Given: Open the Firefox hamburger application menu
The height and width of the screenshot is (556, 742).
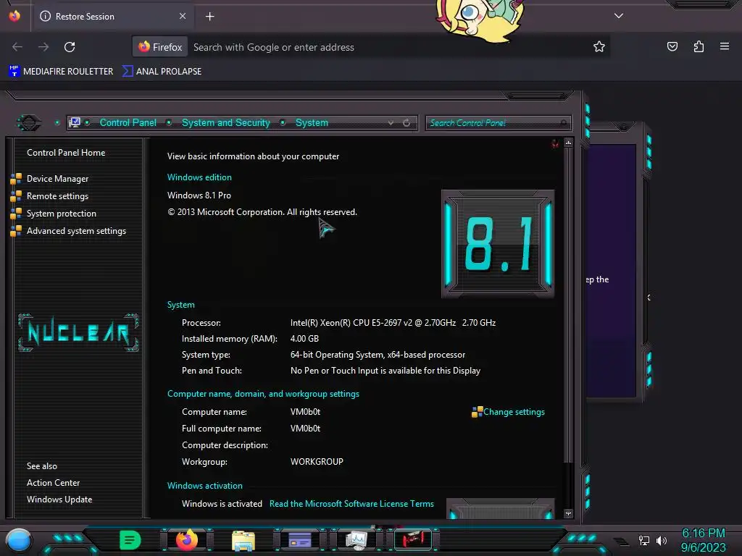Looking at the screenshot, I should pos(725,46).
